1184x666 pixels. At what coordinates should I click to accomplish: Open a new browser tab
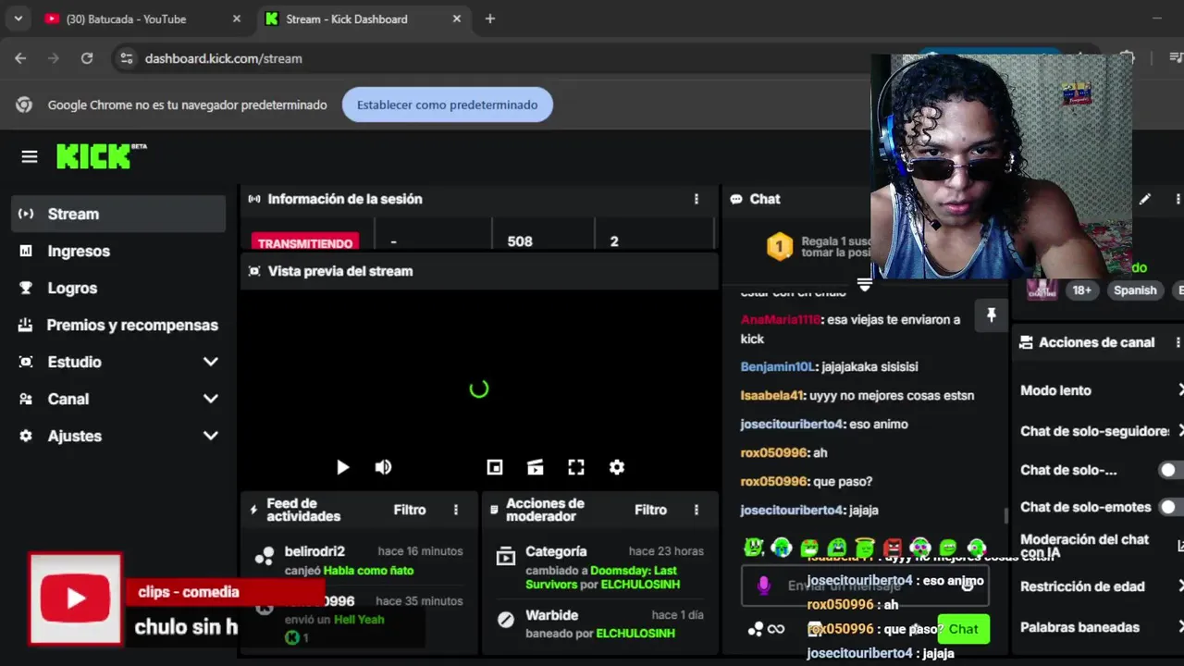tap(490, 18)
